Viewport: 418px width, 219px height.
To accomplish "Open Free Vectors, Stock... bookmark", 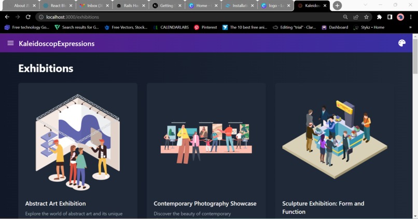I will coord(126,27).
